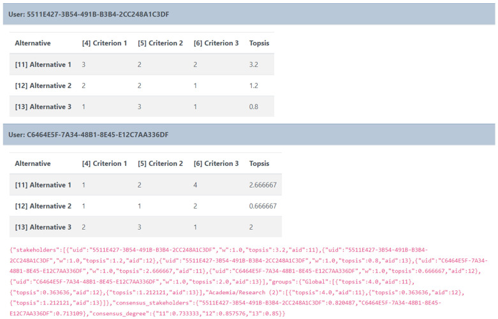Screen dimensions: 498x319
Task: Click the Topsis value 0.8 cell
Action: [254, 107]
